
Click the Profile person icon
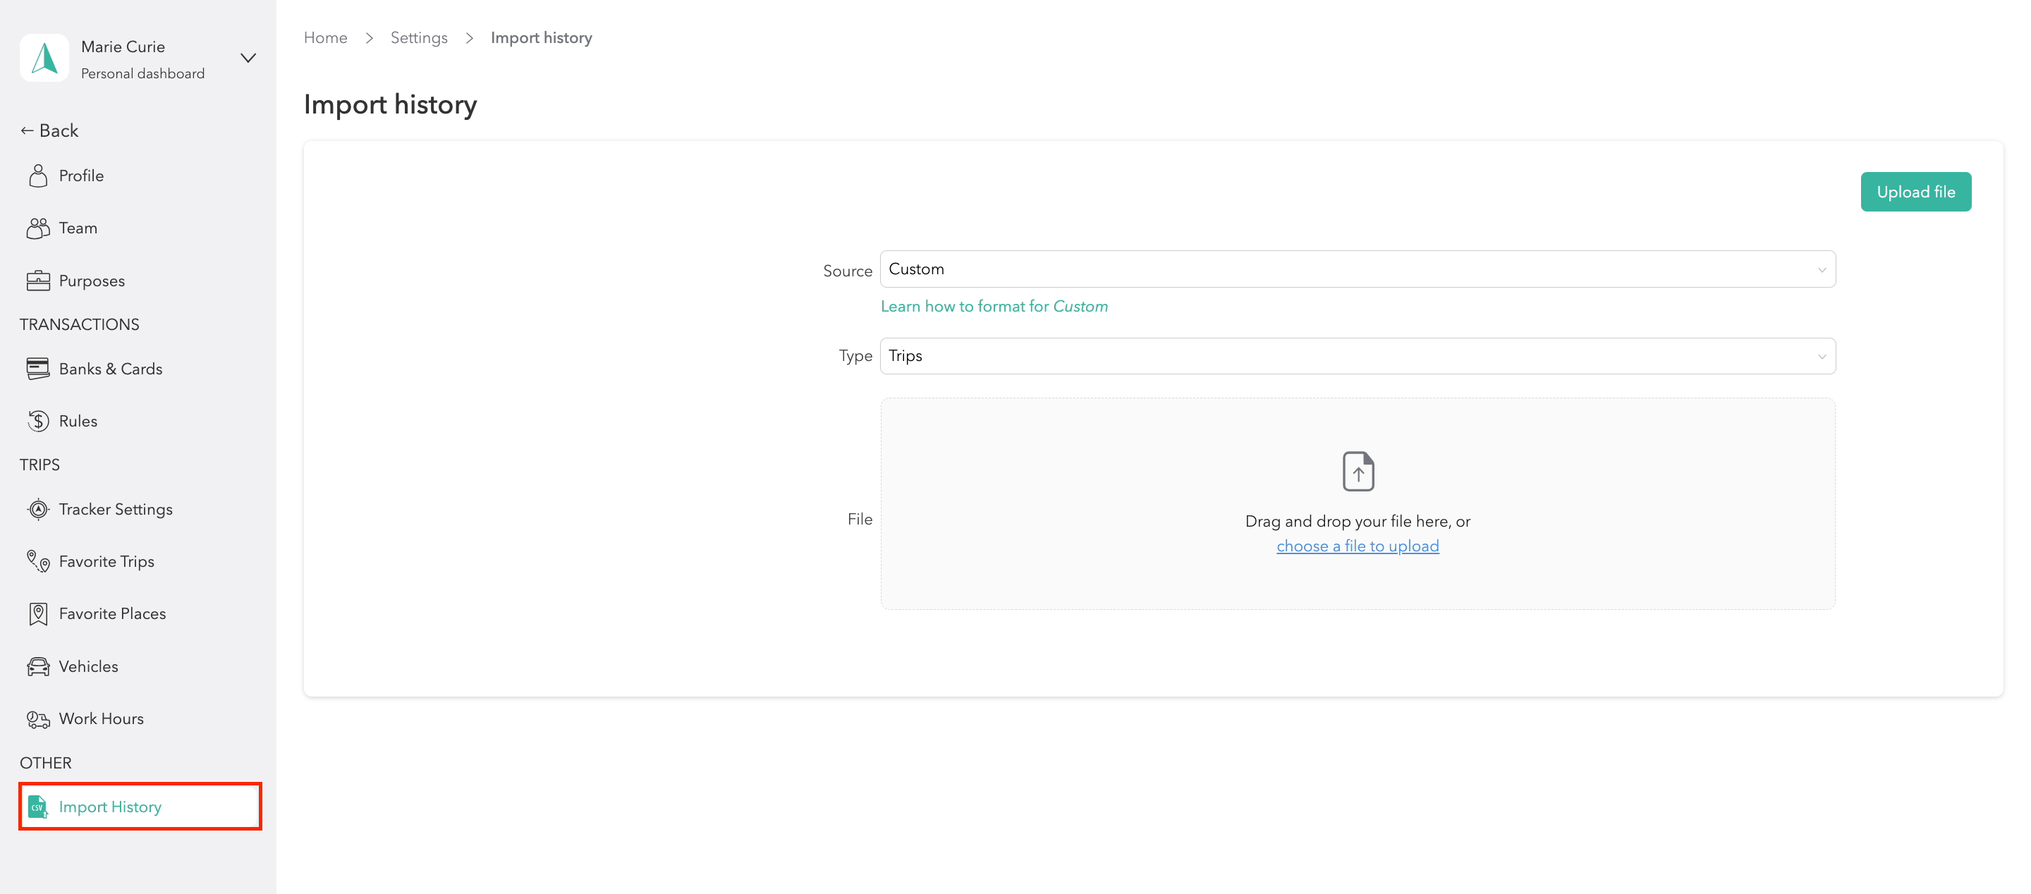point(38,176)
